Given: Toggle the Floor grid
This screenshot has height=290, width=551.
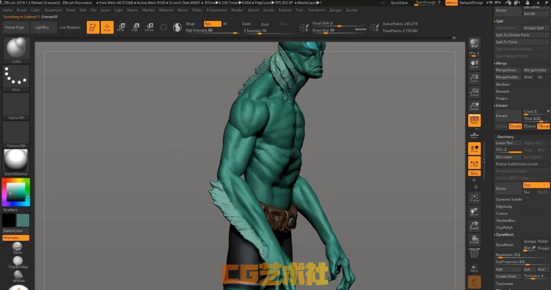Looking at the screenshot, I should click(x=474, y=135).
